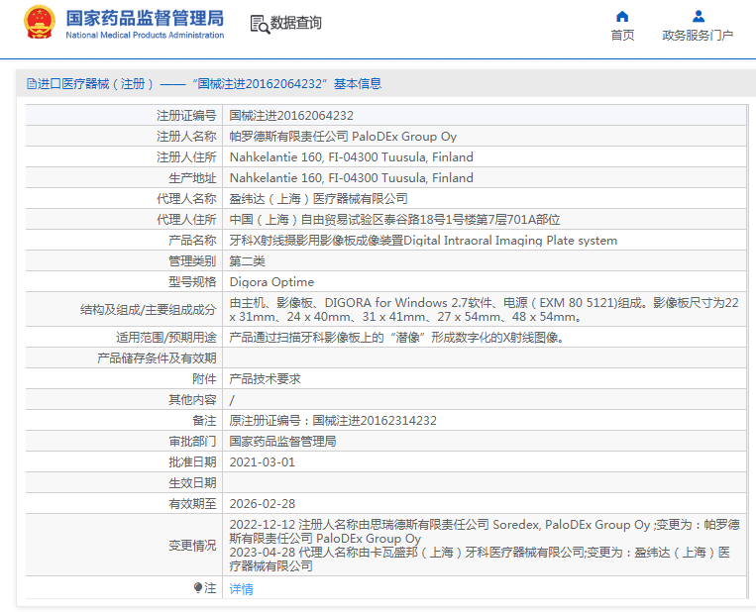Click the 数据查询 heading text
This screenshot has height=612, width=756.
click(295, 23)
